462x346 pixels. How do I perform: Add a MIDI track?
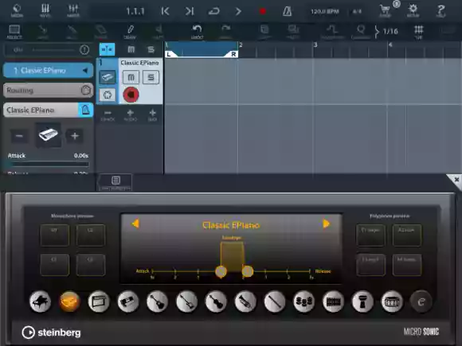coord(152,115)
